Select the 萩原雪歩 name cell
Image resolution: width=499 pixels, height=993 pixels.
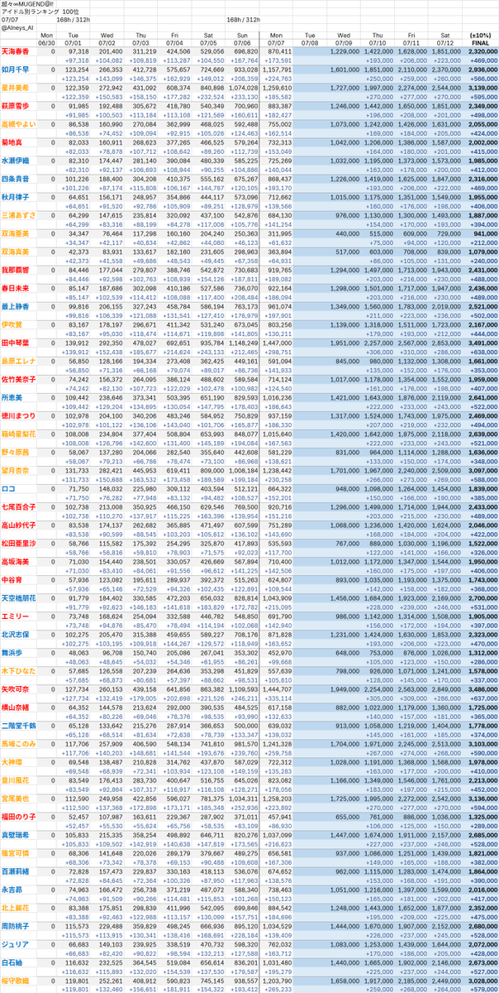(17, 105)
